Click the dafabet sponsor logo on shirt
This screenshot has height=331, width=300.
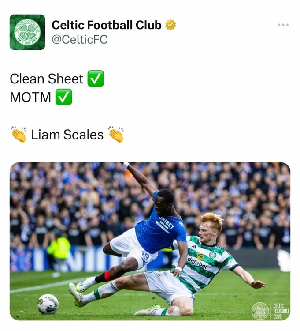pos(197,263)
